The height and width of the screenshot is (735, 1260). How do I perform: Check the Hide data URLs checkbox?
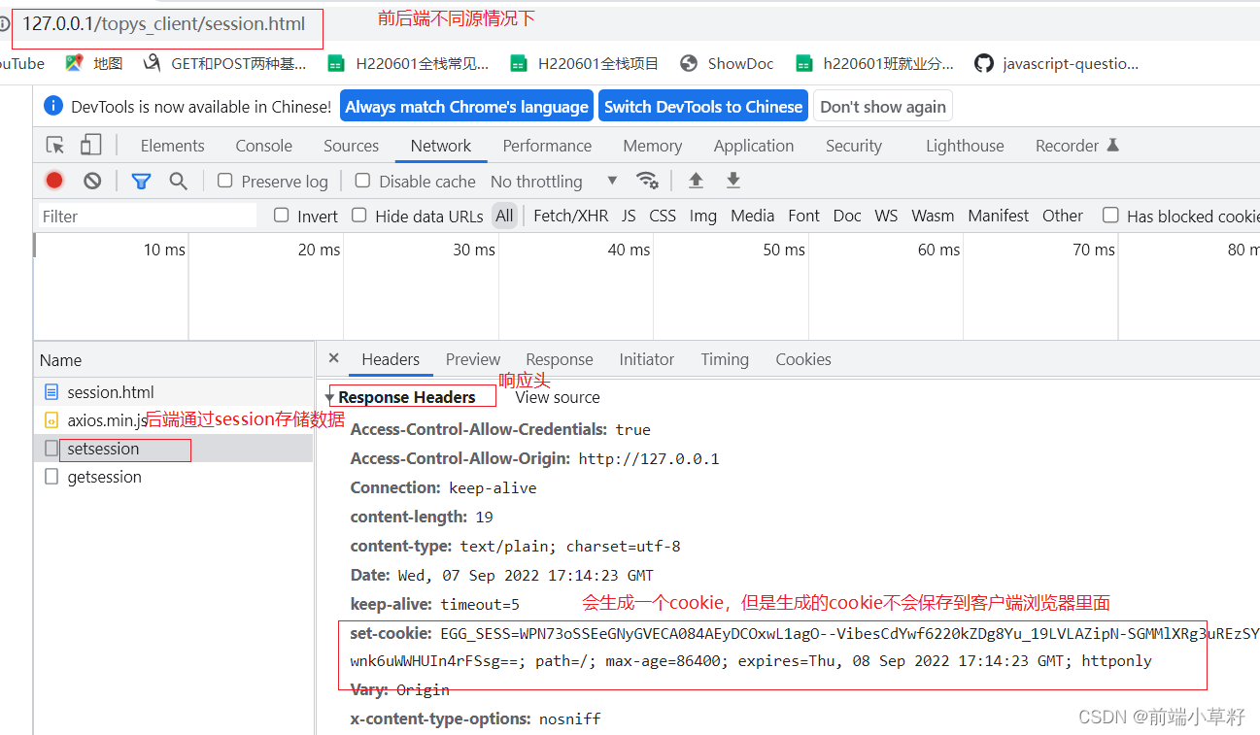click(359, 216)
